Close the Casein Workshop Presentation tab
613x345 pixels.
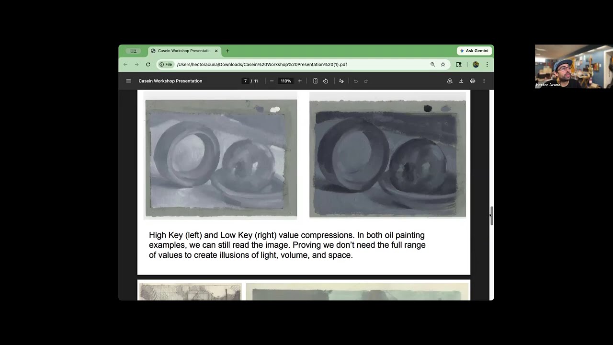tap(216, 51)
